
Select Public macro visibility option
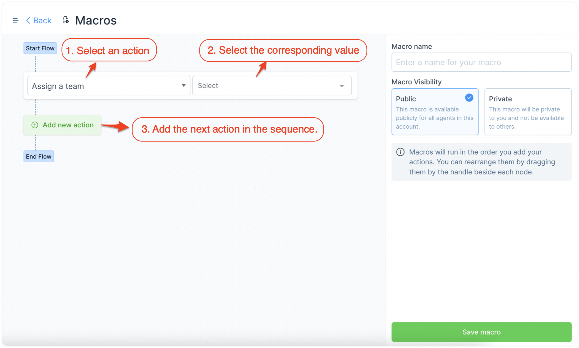(435, 112)
